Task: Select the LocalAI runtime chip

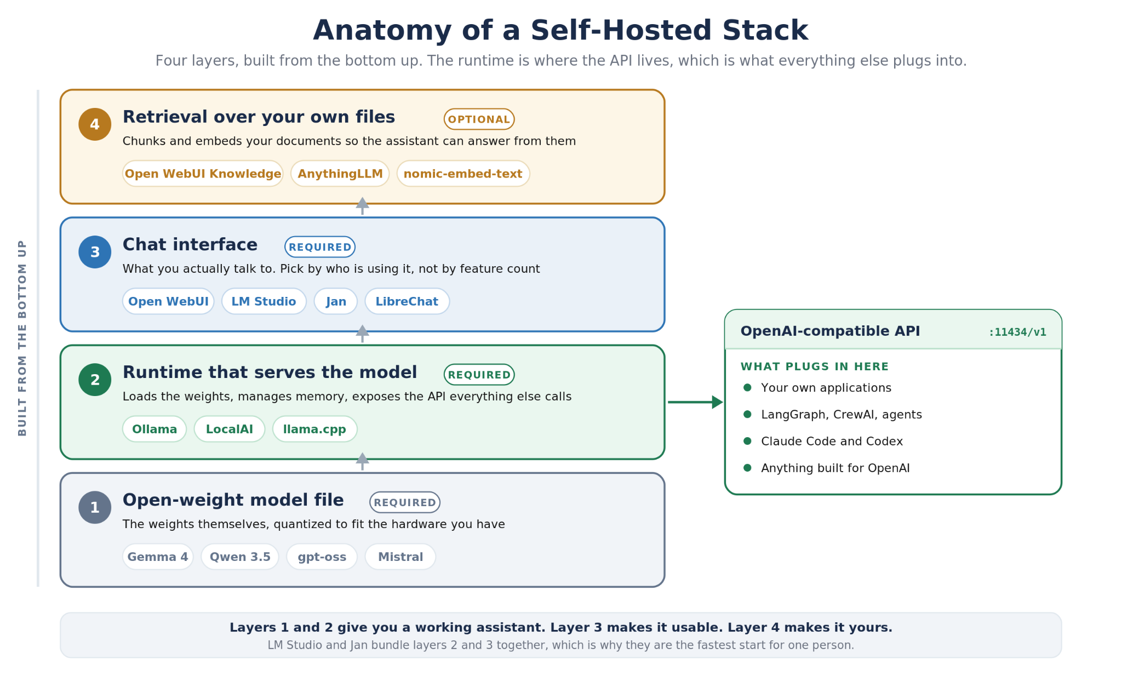Action: point(230,429)
